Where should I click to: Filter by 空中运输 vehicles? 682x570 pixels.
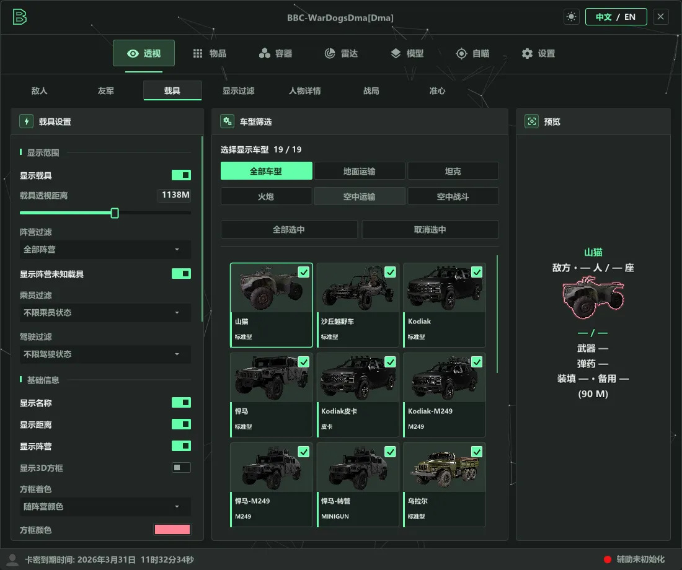(x=359, y=196)
